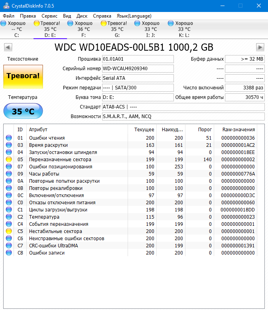Open the Сервис menu
The height and width of the screenshot is (310, 268).
(49, 16)
